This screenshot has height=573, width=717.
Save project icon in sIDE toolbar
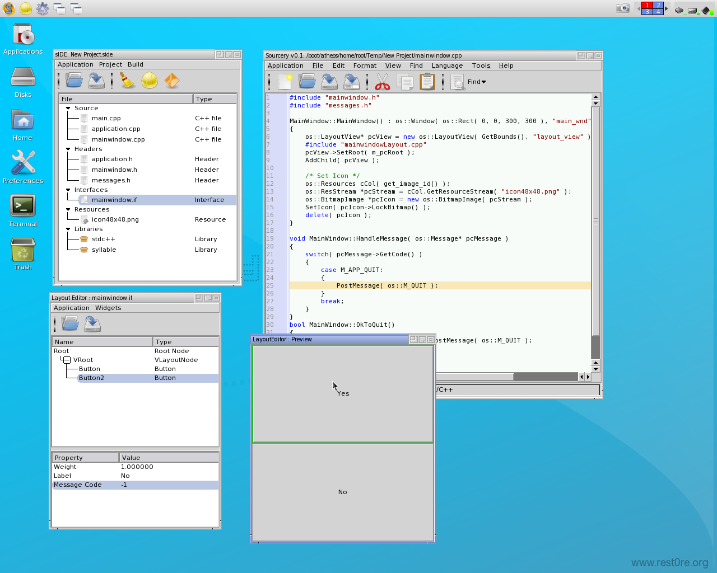96,81
